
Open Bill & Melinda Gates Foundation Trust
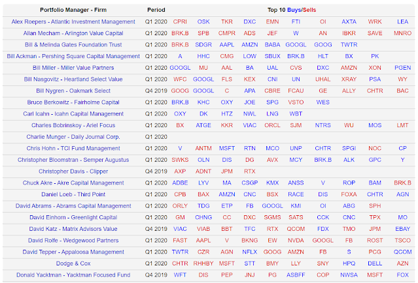pyautogui.click(x=73, y=44)
